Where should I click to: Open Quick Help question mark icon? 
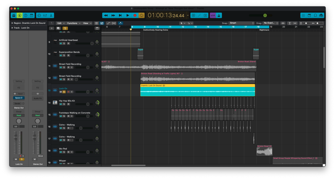26,15
